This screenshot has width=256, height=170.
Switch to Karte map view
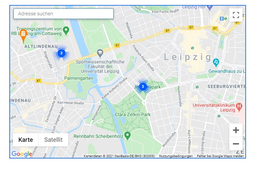click(26, 140)
